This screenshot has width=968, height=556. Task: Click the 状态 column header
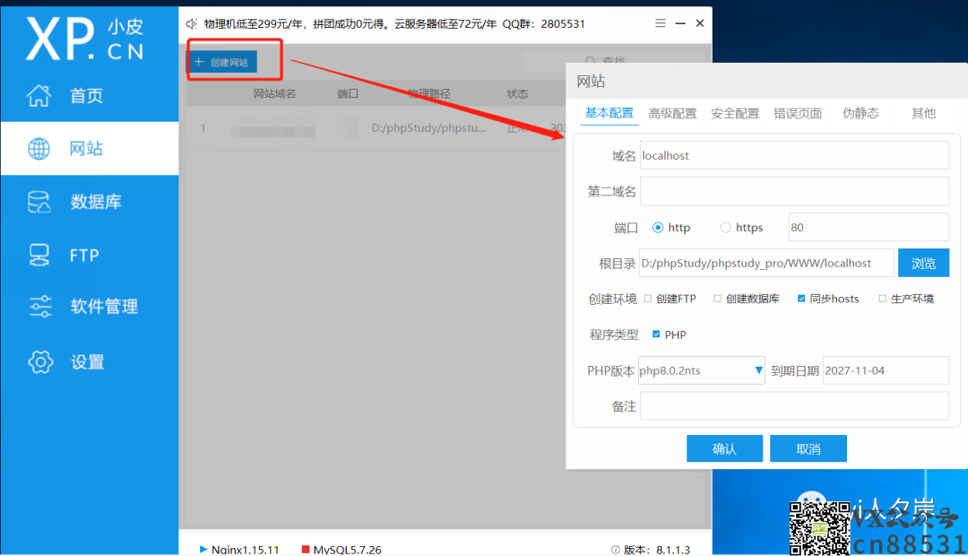tap(517, 94)
